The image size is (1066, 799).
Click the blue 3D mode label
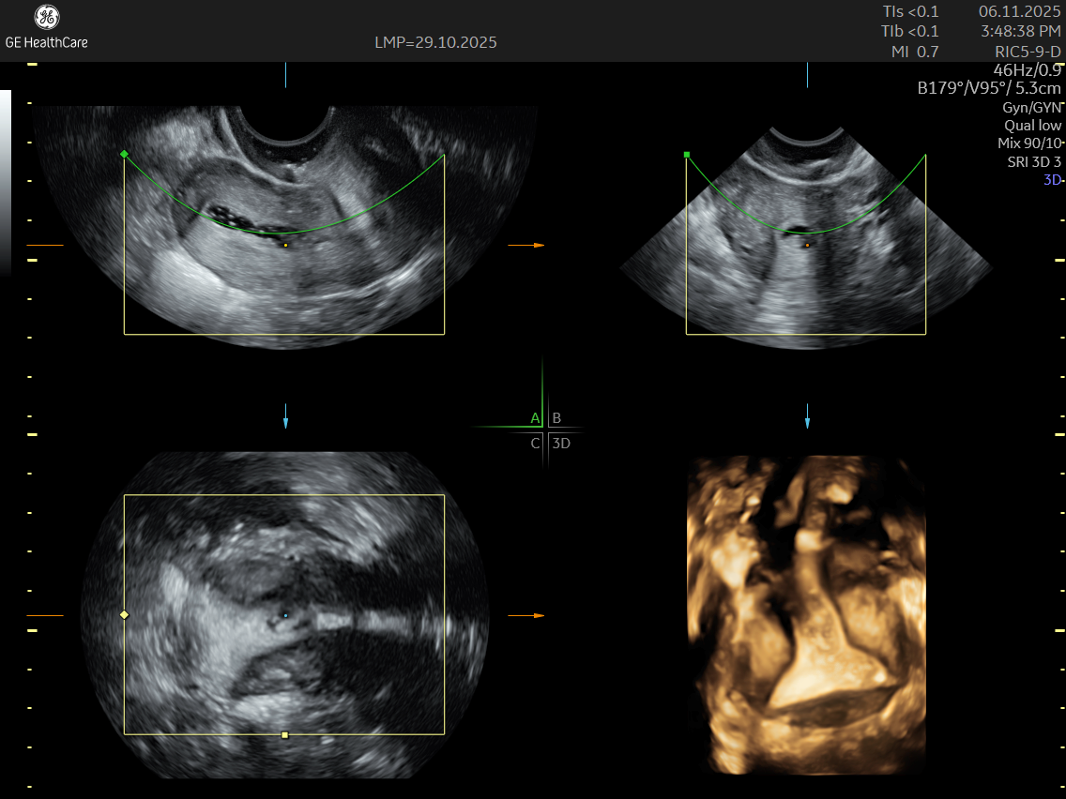[x=1052, y=179]
